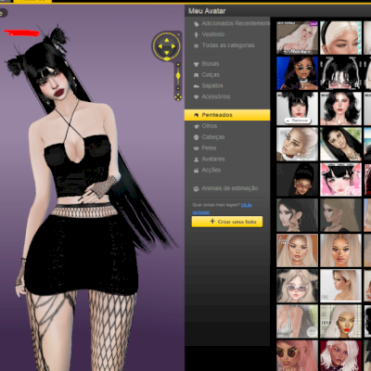
Task: Select blonde center-part tanned face thumbnail
Action: [340, 250]
